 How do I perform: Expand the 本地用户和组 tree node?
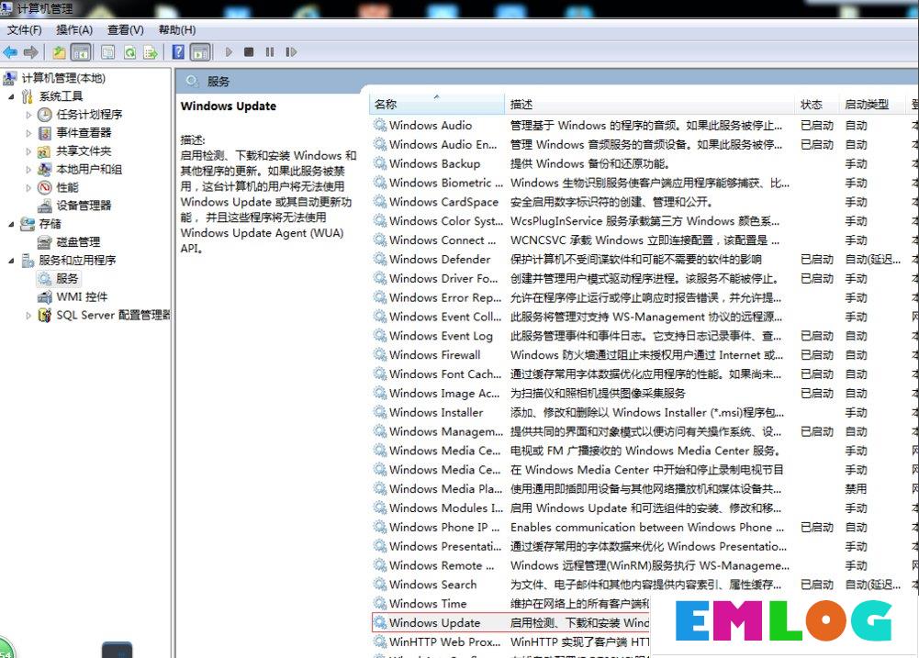[x=28, y=170]
